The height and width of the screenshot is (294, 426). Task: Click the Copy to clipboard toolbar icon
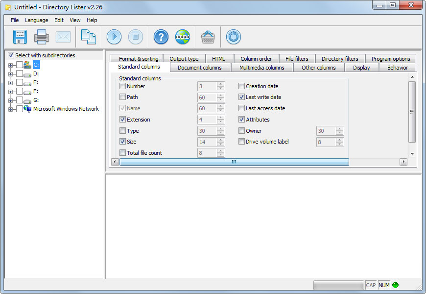coord(89,37)
